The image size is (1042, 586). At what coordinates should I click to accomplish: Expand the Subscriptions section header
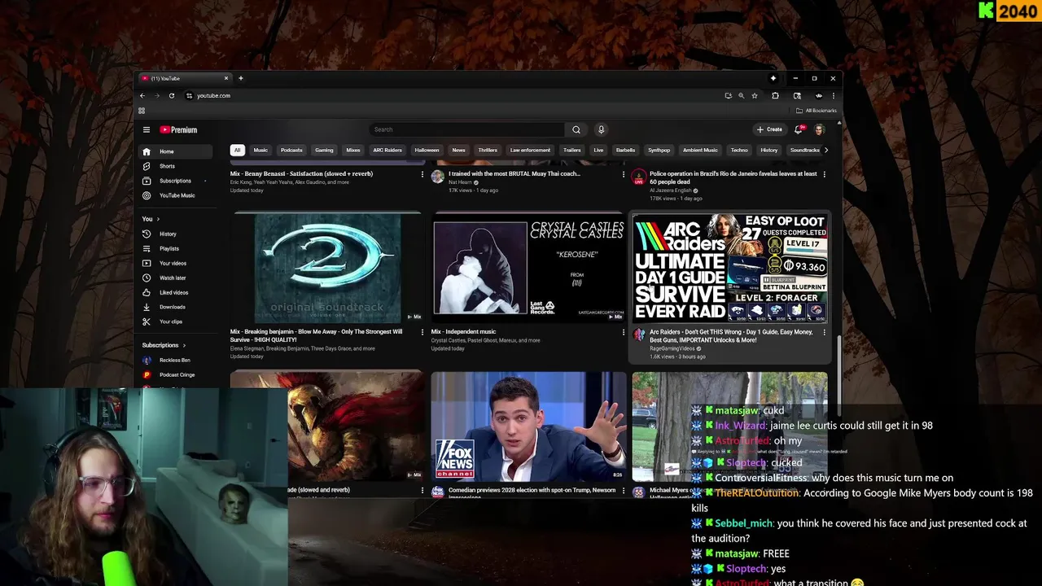pos(164,345)
